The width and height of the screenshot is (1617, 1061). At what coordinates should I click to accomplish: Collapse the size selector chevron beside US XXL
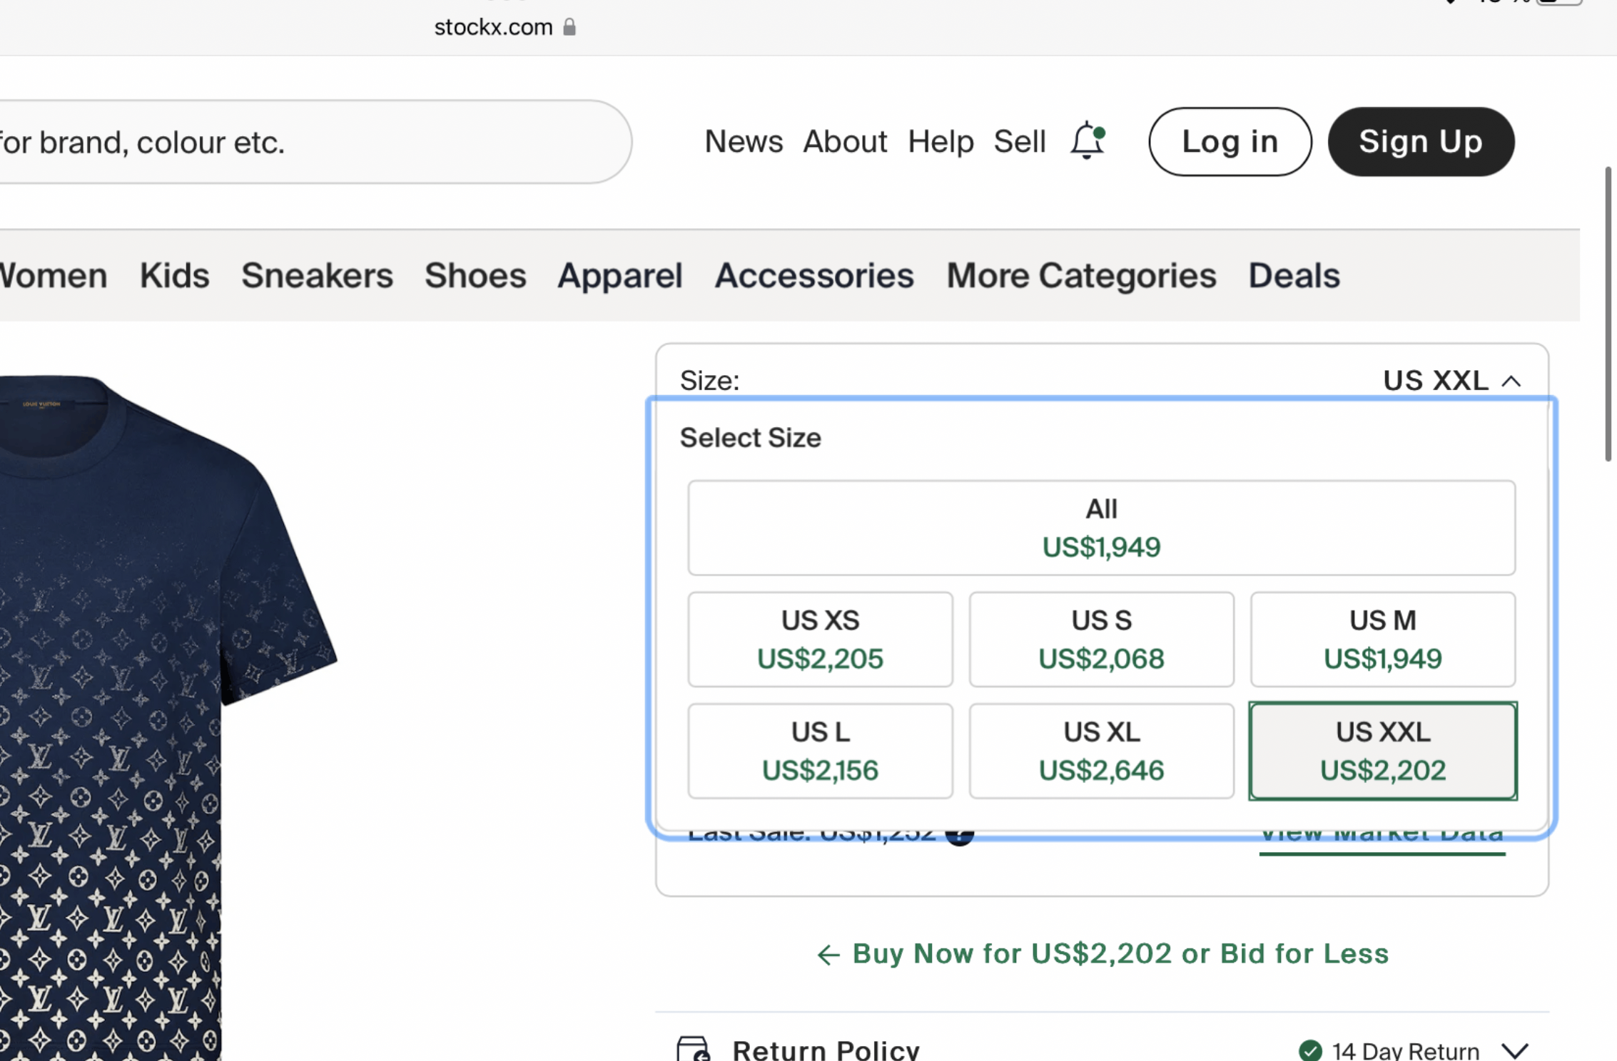(x=1511, y=381)
